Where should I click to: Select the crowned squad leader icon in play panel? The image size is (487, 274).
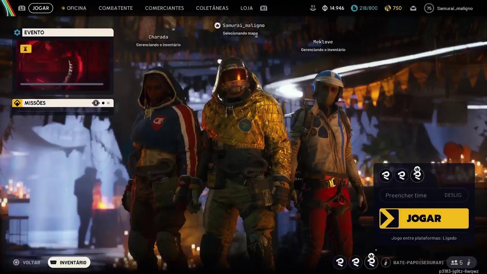click(x=417, y=175)
